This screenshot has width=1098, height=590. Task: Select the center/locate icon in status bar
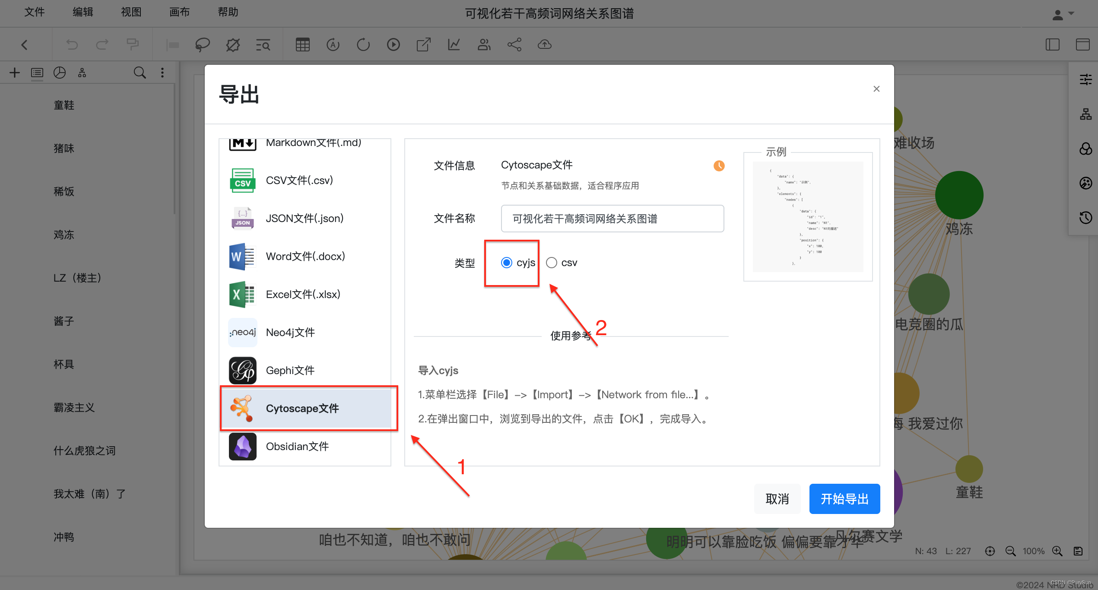click(990, 551)
